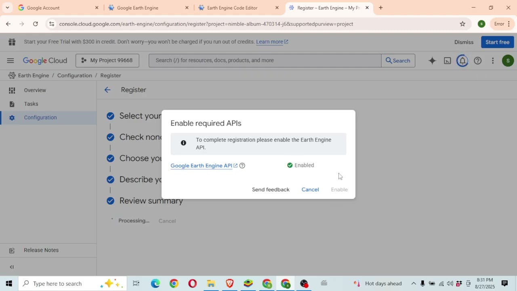Launch Brave browser from taskbar
Image resolution: width=517 pixels, height=291 pixels.
(x=229, y=283)
